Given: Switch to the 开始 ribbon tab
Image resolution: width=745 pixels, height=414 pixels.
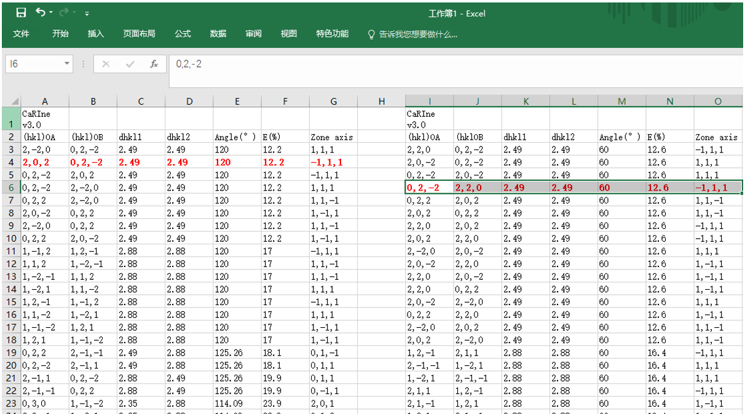Looking at the screenshot, I should (x=60, y=34).
